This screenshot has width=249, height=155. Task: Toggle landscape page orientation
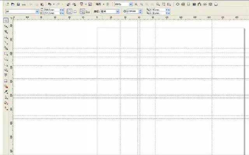(x=75, y=12)
